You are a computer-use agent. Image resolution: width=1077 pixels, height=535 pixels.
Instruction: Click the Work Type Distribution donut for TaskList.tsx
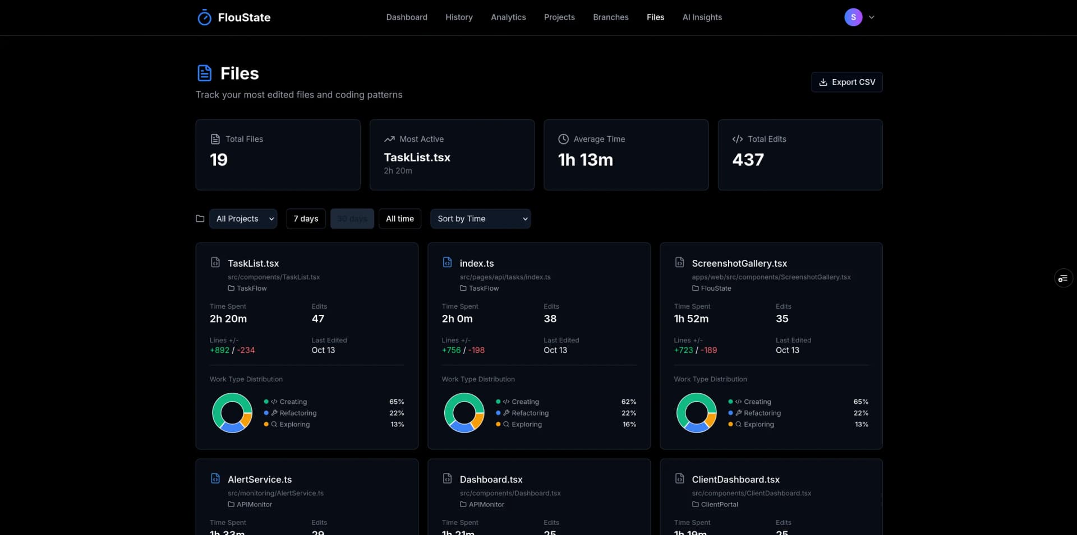[x=232, y=413]
